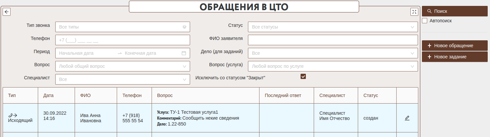
Task: Click the clear icon in Тип звонка
Action: click(184, 27)
